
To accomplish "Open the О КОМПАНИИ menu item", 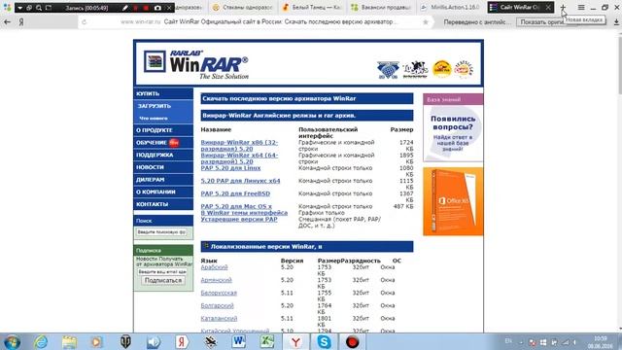I will click(x=163, y=192).
